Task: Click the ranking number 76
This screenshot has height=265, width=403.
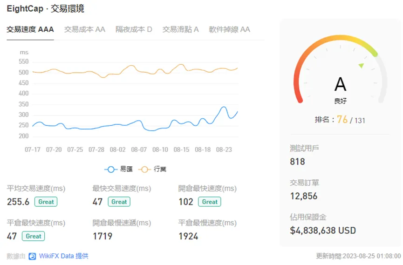Action: pos(342,120)
